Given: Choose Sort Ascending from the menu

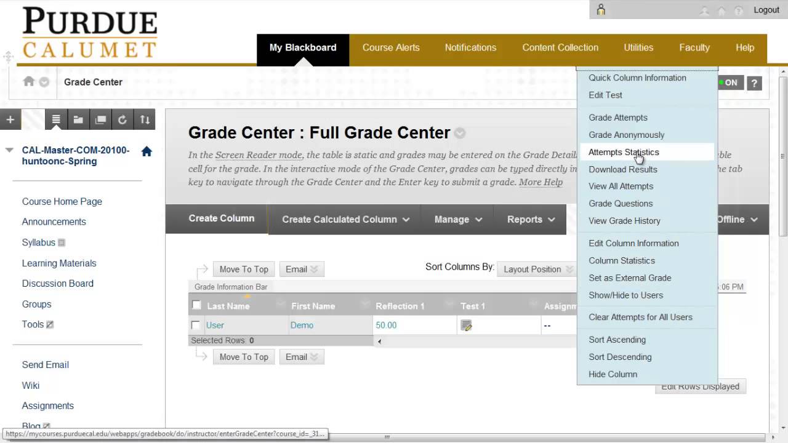Looking at the screenshot, I should click(x=617, y=340).
